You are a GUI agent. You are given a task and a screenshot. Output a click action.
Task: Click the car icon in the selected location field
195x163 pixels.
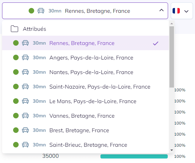[x=41, y=11]
